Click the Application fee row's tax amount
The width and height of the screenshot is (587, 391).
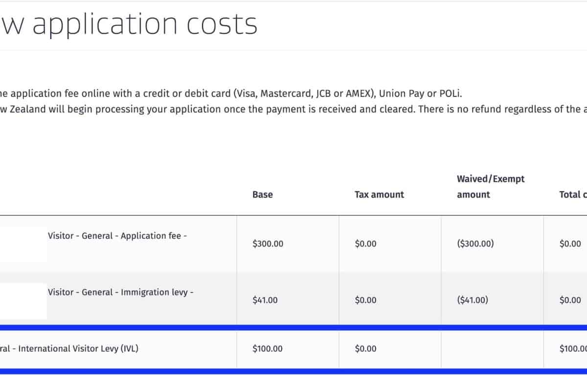coord(365,243)
